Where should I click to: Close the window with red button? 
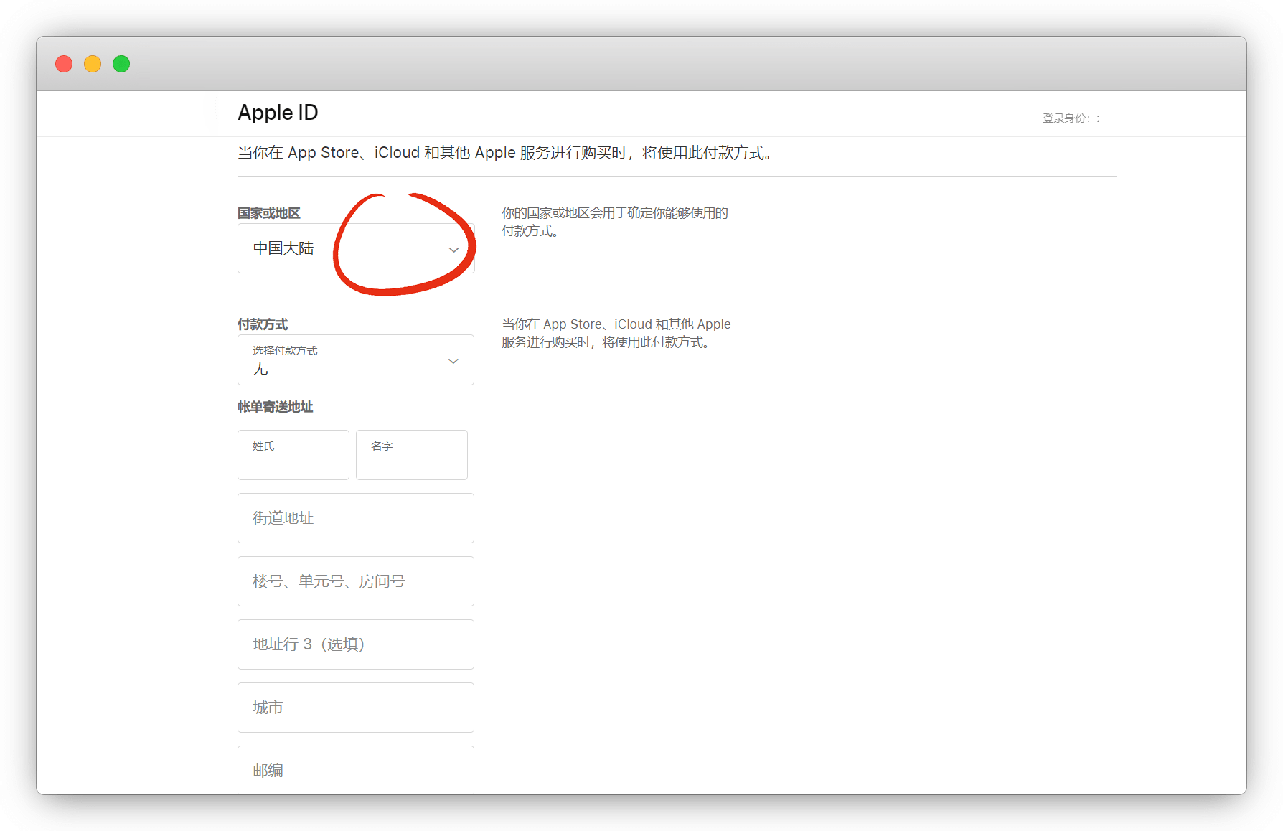click(64, 64)
